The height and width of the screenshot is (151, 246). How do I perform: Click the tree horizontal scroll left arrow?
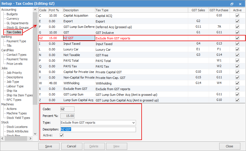[x=2, y=139]
